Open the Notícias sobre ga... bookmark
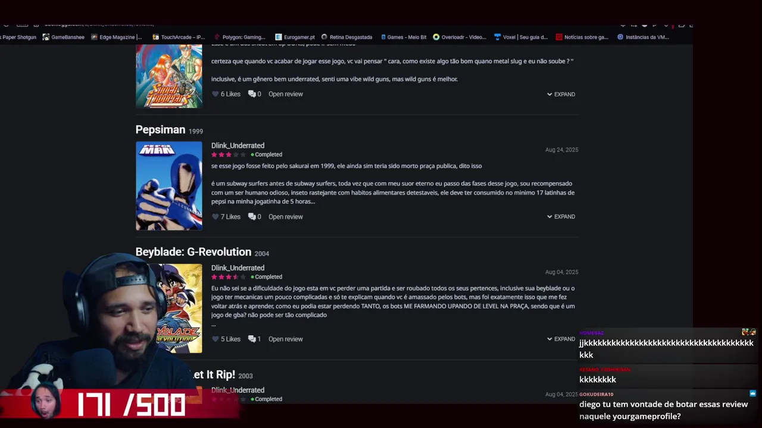Viewport: 762px width, 428px height. click(x=582, y=37)
